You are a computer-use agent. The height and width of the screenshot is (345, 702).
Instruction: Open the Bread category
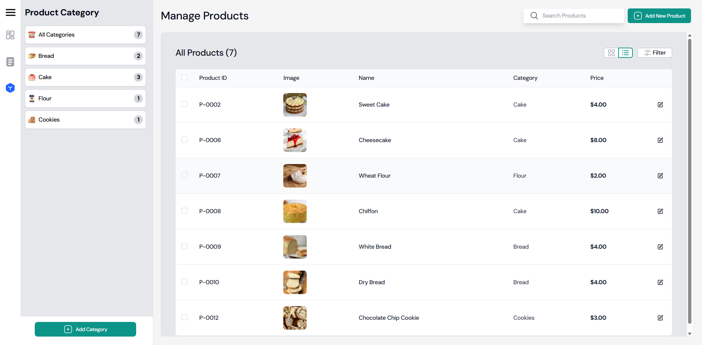(x=85, y=56)
